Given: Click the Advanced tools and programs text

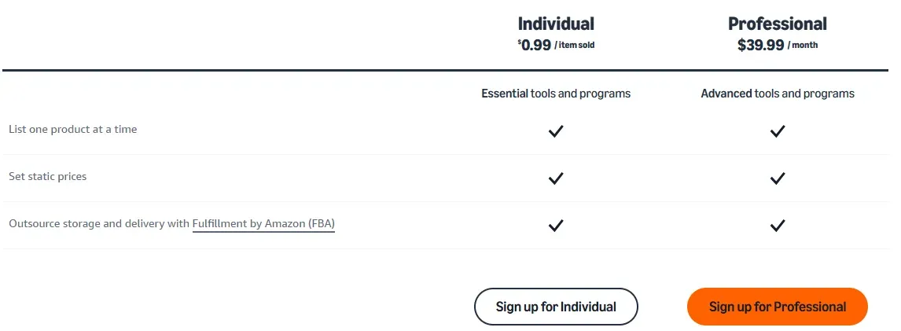Looking at the screenshot, I should 778,94.
